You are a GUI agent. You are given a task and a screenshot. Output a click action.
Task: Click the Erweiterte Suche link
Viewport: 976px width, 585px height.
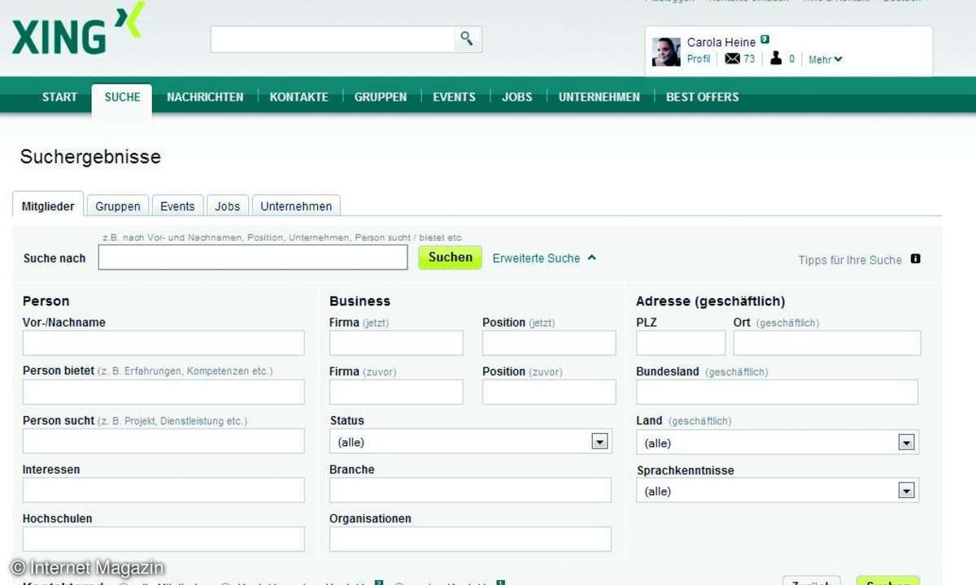click(536, 258)
